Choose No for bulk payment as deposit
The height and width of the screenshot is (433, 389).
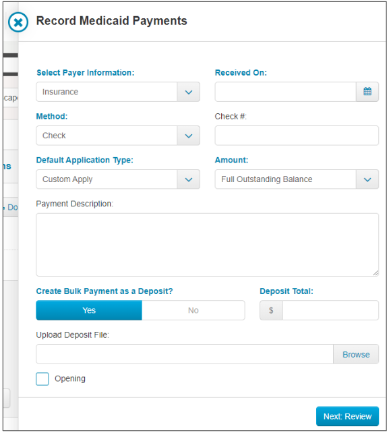tap(193, 310)
